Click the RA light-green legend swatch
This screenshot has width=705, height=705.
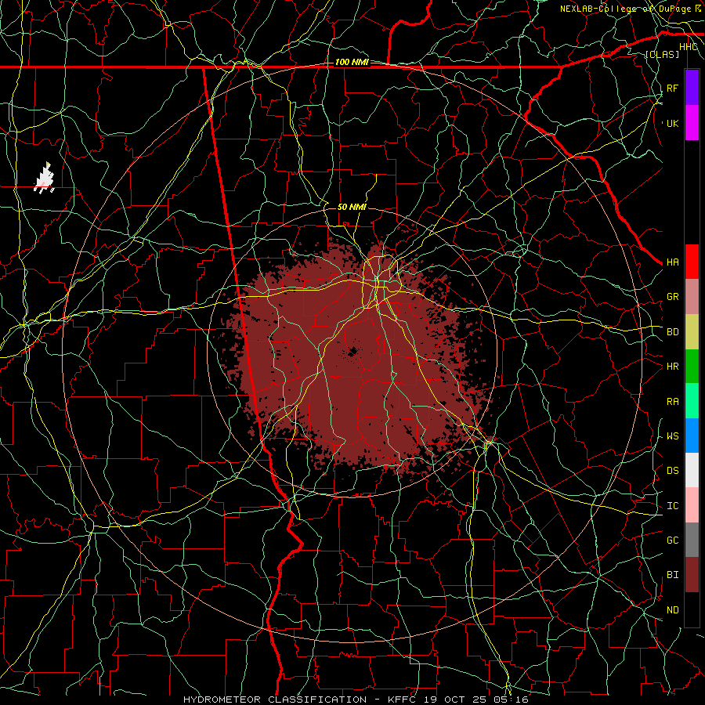(x=692, y=401)
